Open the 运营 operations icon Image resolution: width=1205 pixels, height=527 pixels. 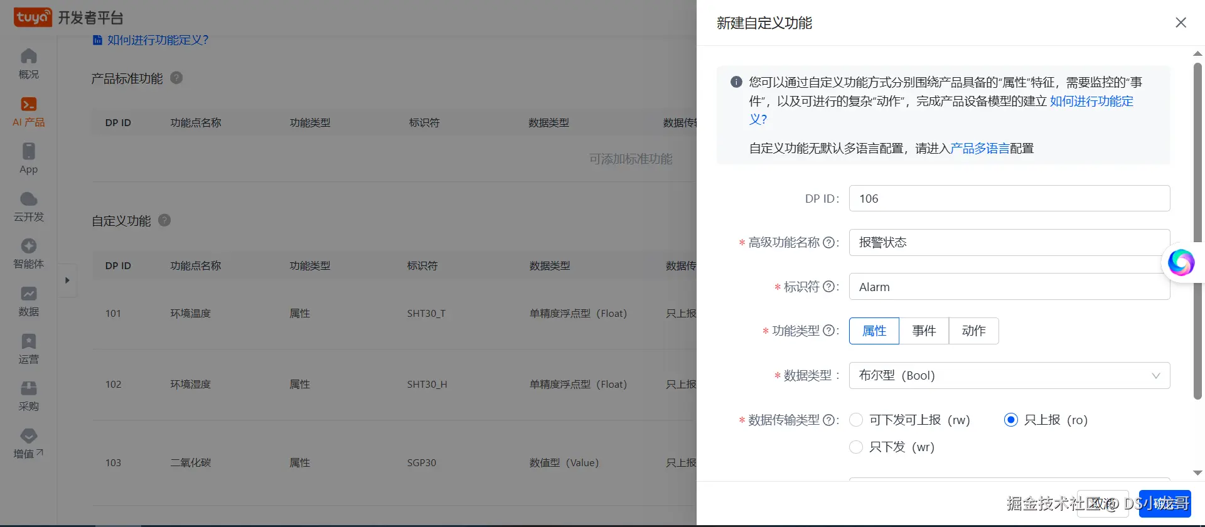(28, 341)
